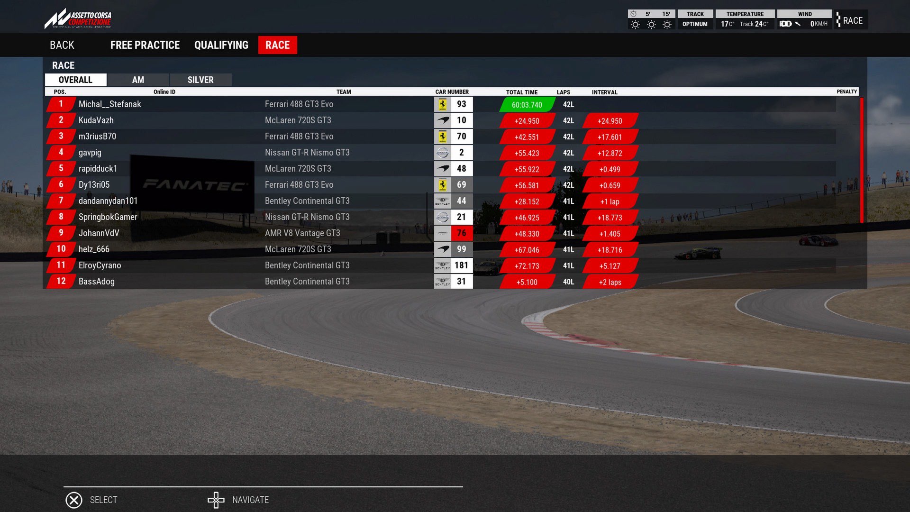This screenshot has height=512, width=910.
Task: Select driver Michal__Stefanak row
Action: pos(441,104)
